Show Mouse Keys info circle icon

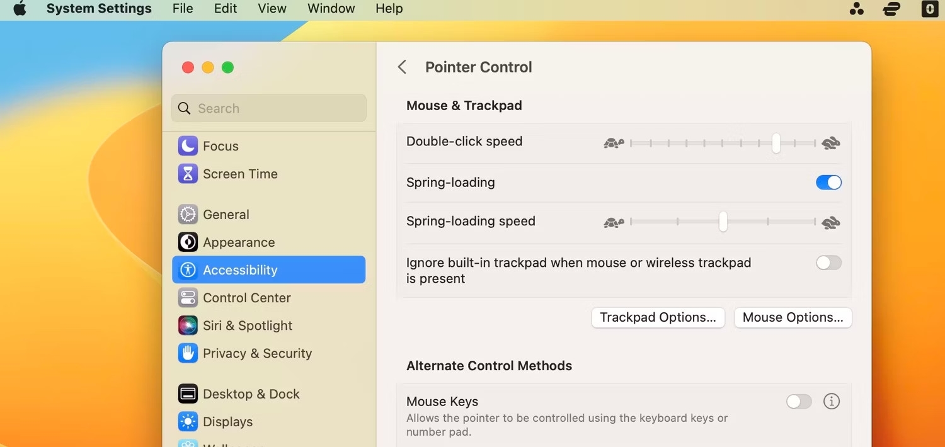click(x=832, y=401)
